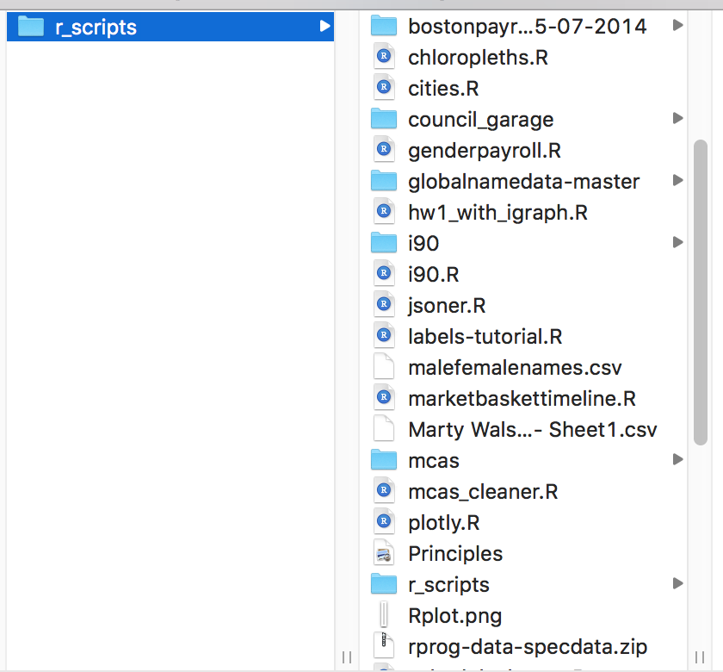Select the genderpayroll.R file name
723x672 pixels.
[484, 151]
